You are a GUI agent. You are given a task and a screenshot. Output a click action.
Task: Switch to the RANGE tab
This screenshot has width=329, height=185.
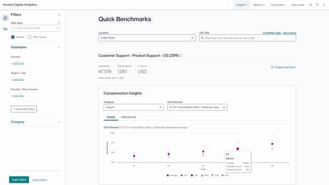coord(111,117)
